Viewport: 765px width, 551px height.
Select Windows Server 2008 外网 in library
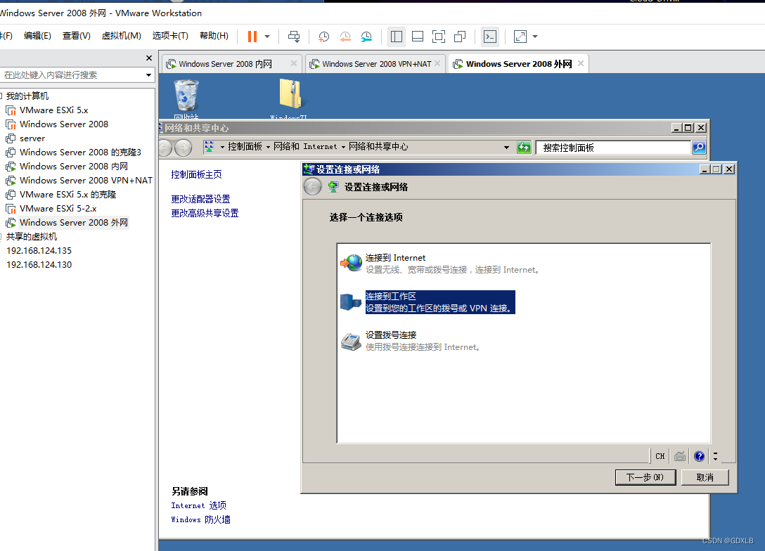coord(74,223)
